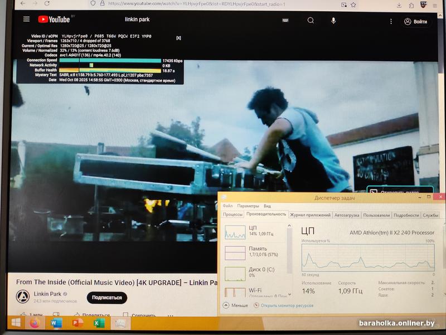Click the Войти sign-in button
The image size is (446, 335).
point(416,21)
